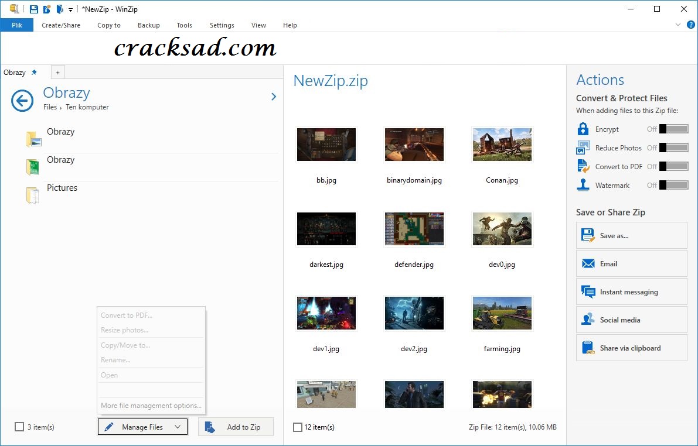Click the Watermark stamp icon
The image size is (698, 446).
pos(583,185)
